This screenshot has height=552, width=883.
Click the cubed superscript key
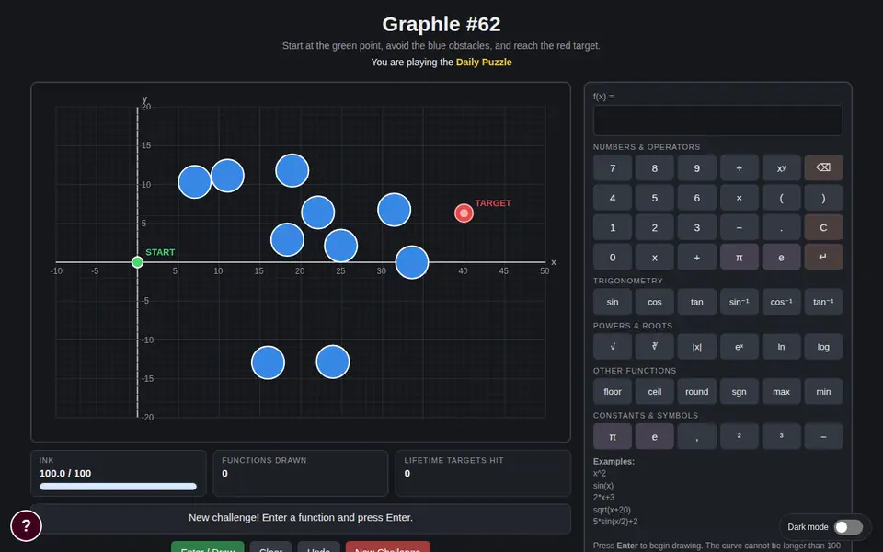tap(781, 436)
